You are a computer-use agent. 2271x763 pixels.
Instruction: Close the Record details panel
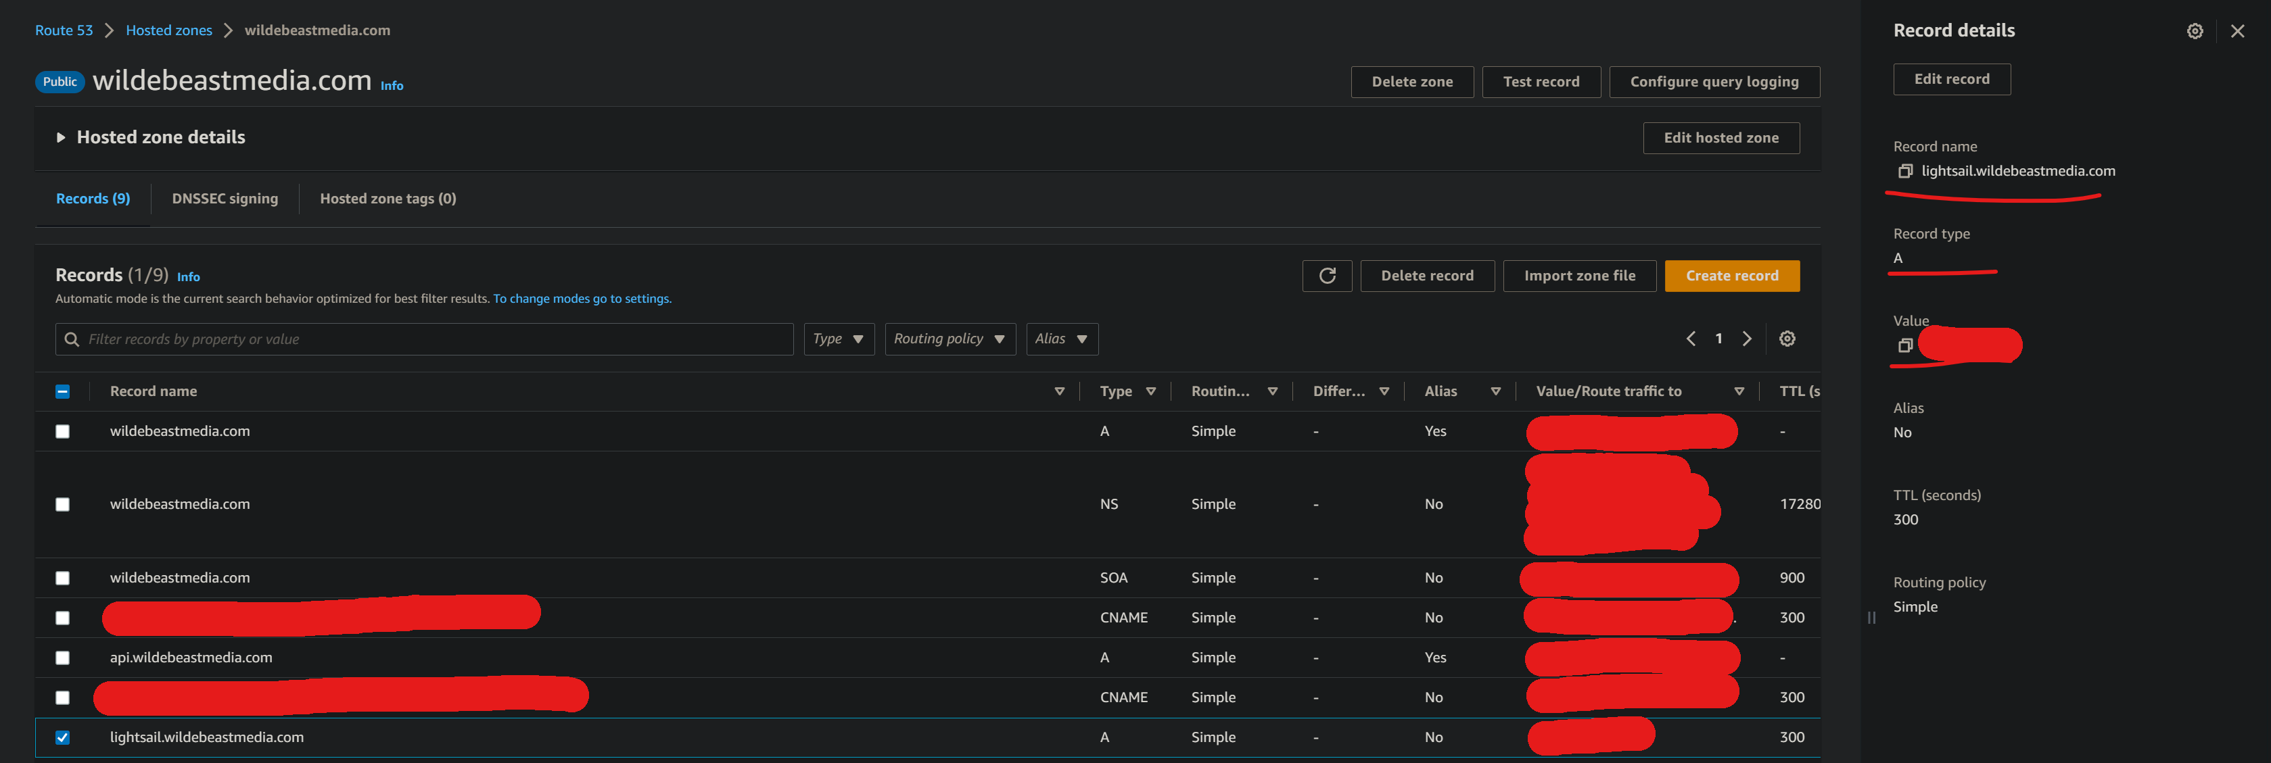2237,31
